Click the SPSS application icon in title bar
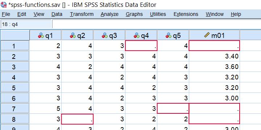261x130 pixels. [4, 5]
